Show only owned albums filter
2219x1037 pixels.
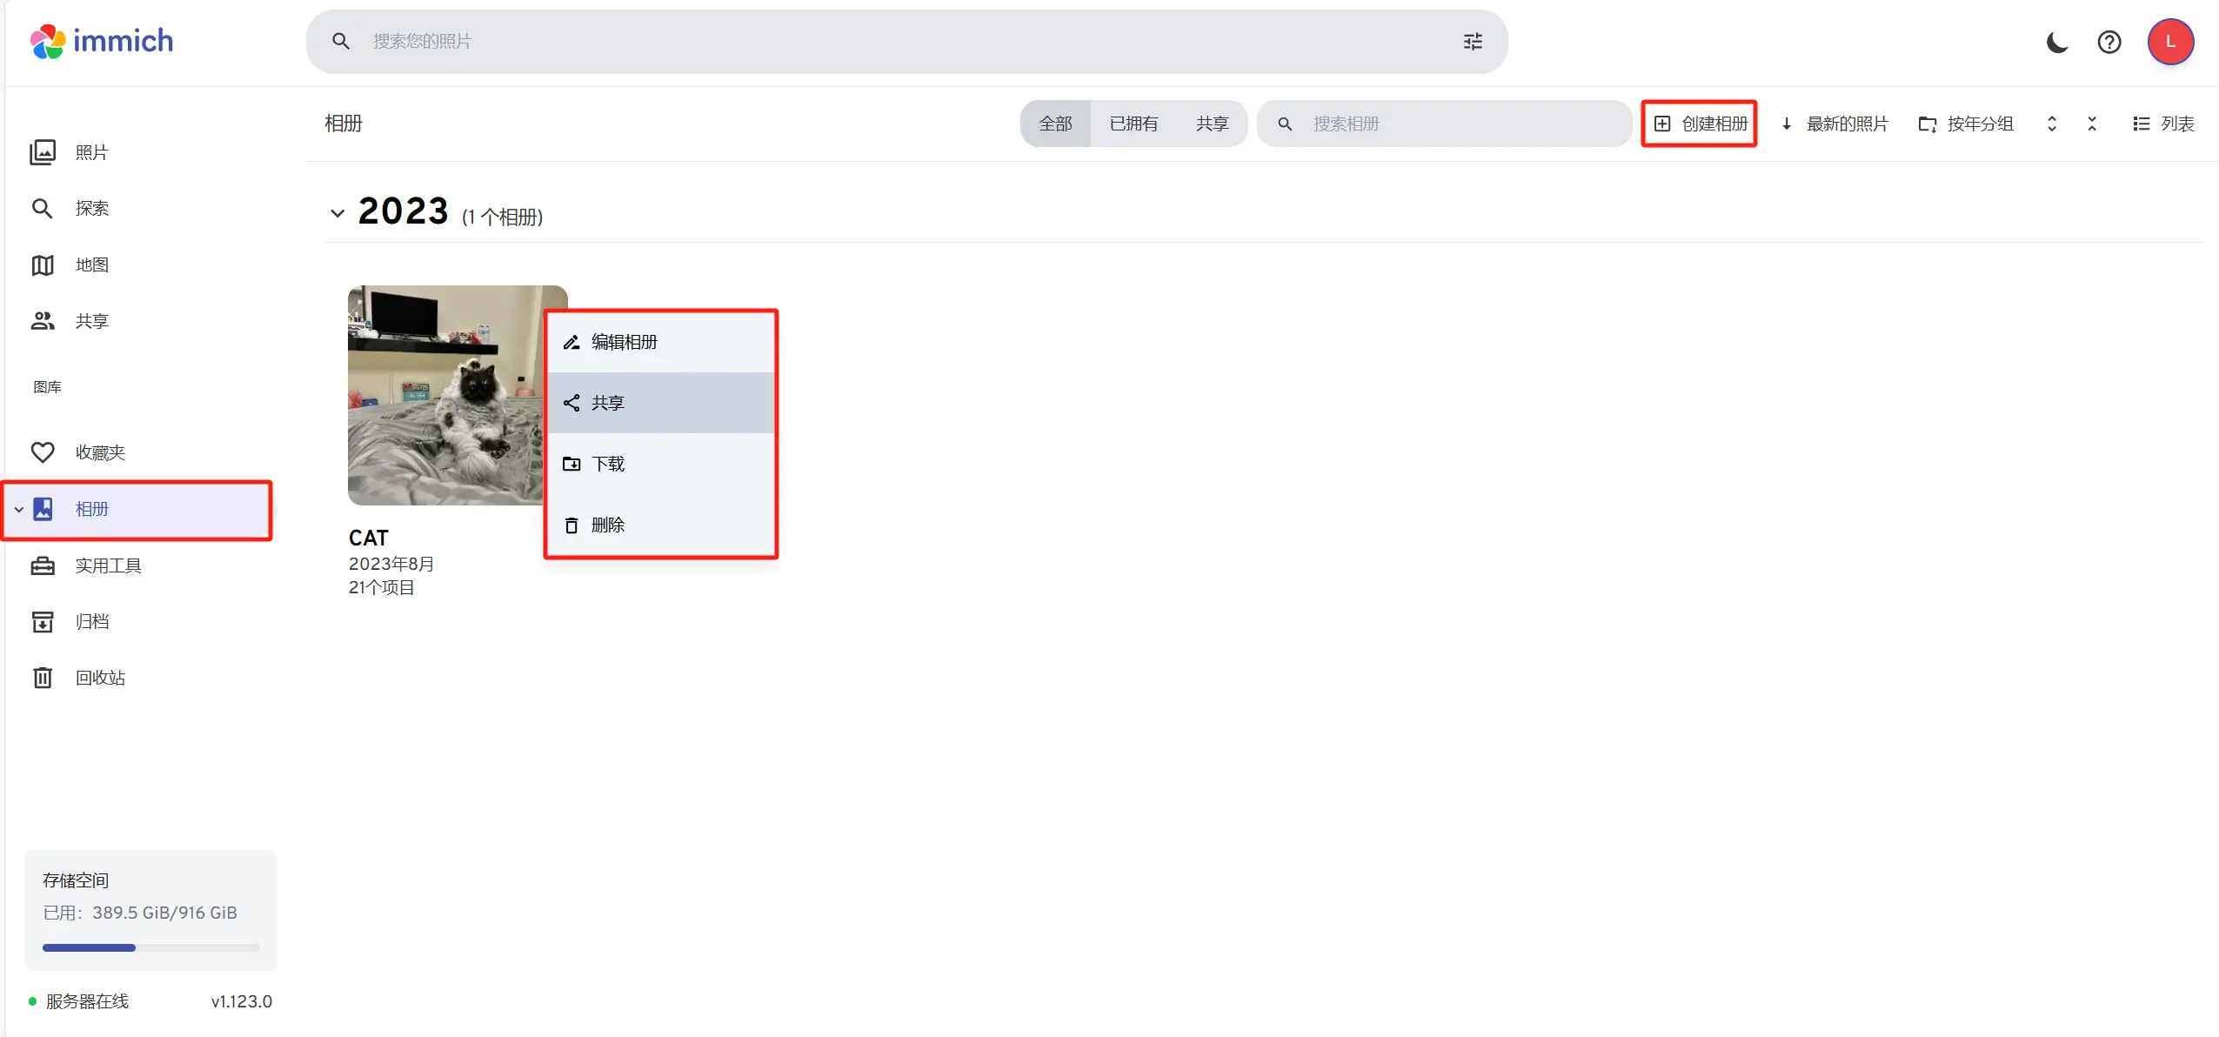[1133, 124]
